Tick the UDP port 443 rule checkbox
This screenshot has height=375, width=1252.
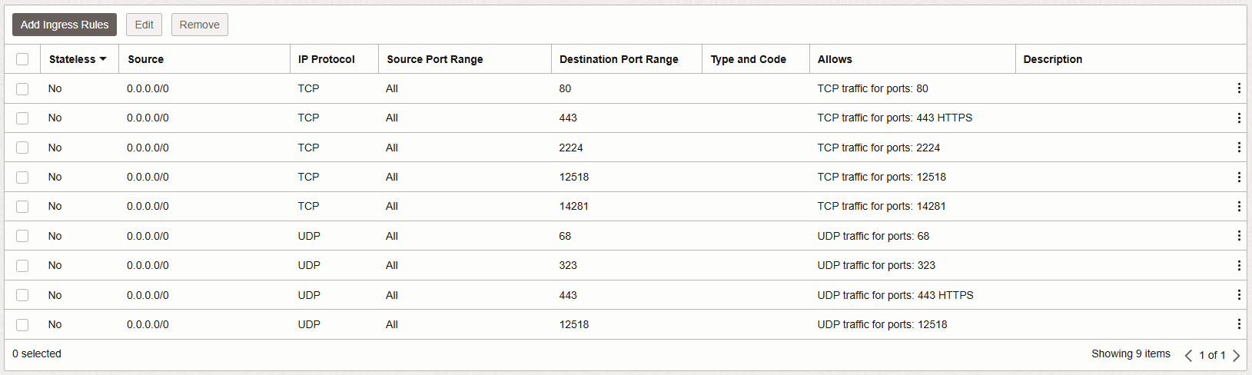point(22,295)
